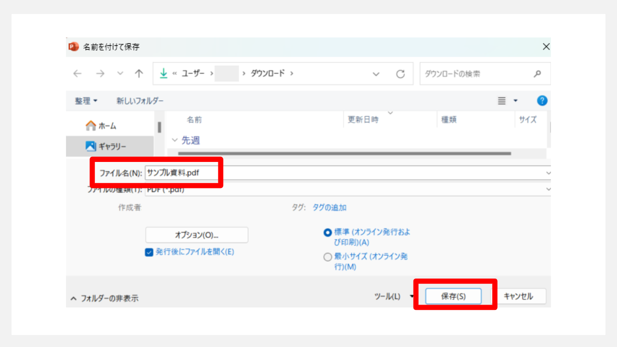Open the file name history dropdown

coord(548,173)
